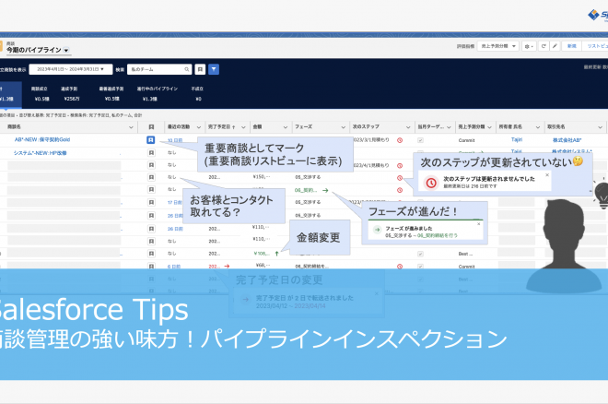Open the 完了予定日 column header menu chevron
The width and height of the screenshot is (608, 404).
click(x=243, y=127)
